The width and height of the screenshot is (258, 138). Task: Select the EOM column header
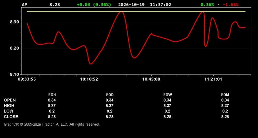pos(225,95)
